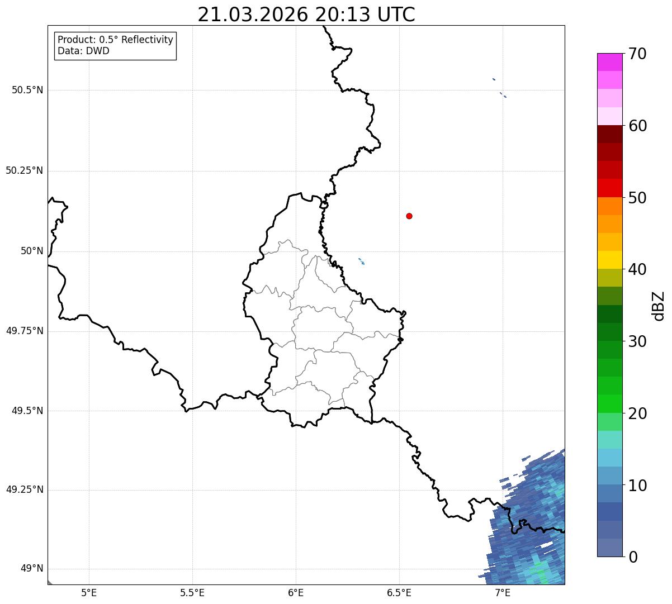The width and height of the screenshot is (672, 604).
Task: Click the 5.5°E longitude label
Action: click(192, 593)
